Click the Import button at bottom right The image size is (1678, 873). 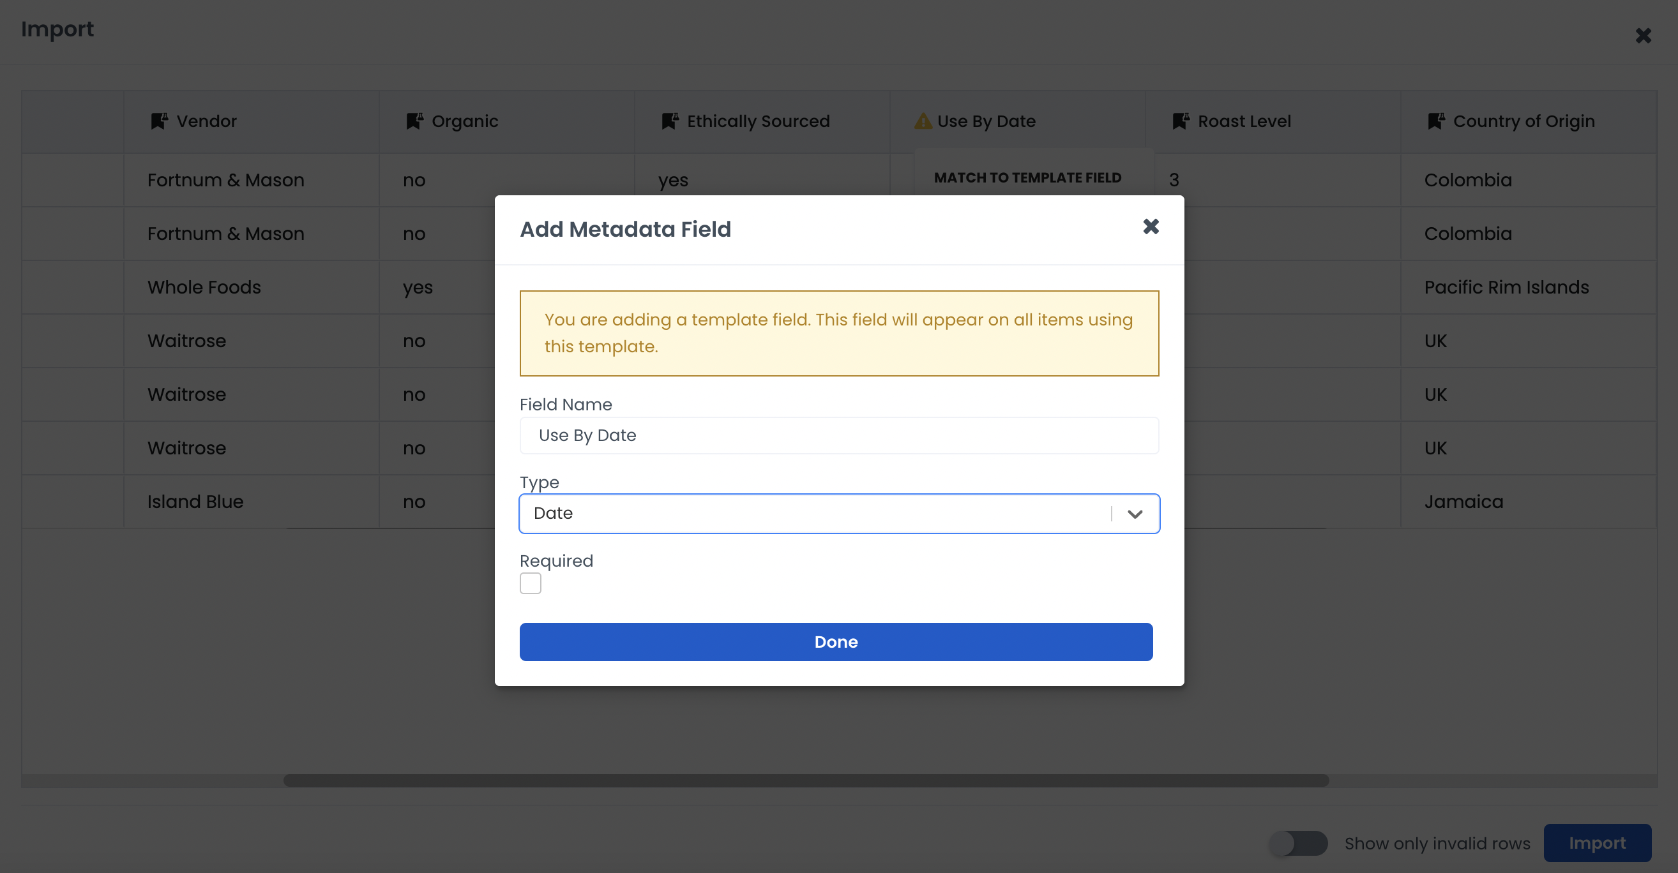click(x=1596, y=843)
